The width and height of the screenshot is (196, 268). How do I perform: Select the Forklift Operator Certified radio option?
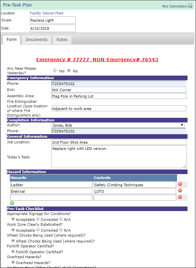[13, 252]
